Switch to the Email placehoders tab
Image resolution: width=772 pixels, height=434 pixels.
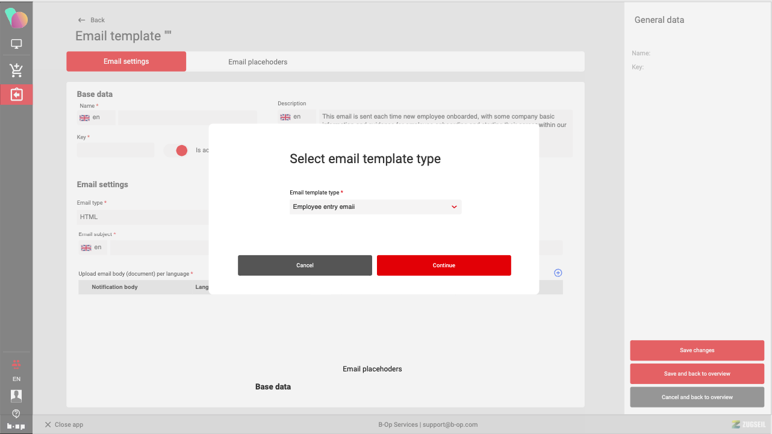point(258,62)
